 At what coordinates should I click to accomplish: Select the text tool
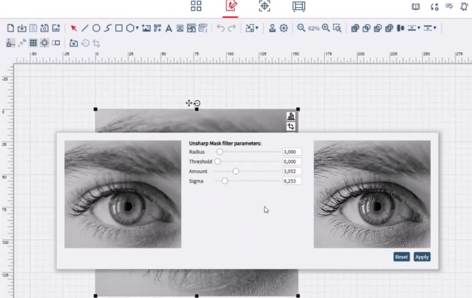coord(168,28)
